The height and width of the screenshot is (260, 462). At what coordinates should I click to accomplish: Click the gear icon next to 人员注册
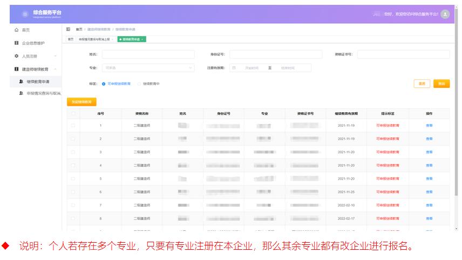(x=16, y=56)
